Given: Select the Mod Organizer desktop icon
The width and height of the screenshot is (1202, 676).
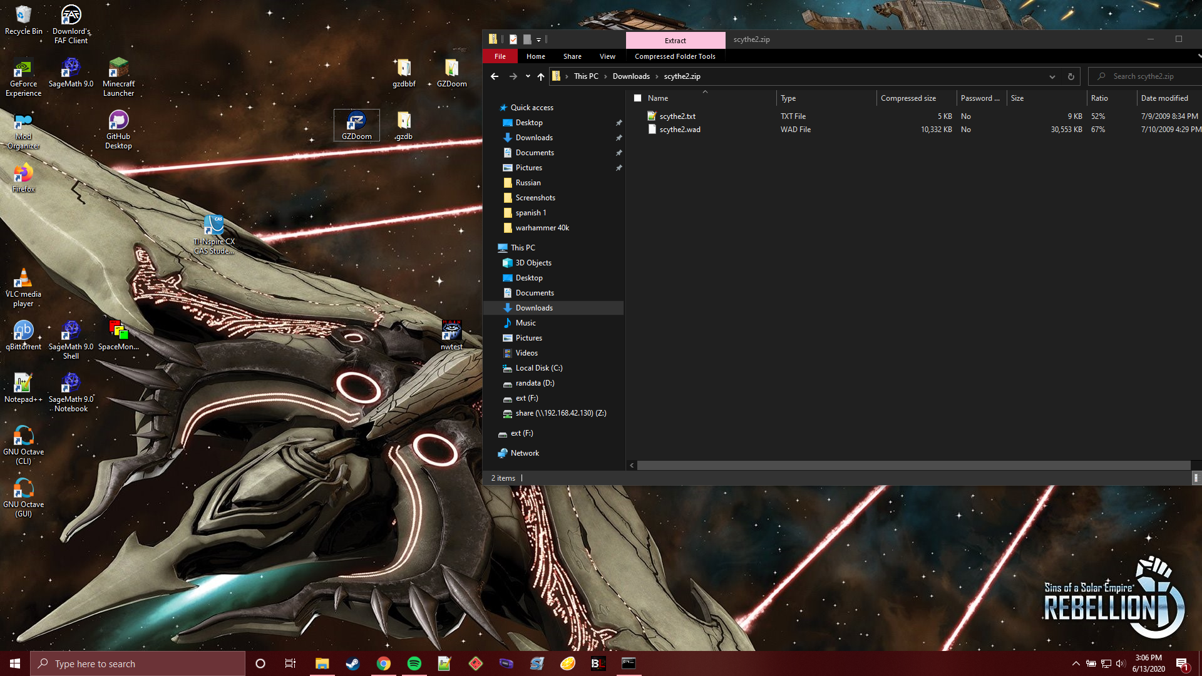Looking at the screenshot, I should click(x=23, y=130).
